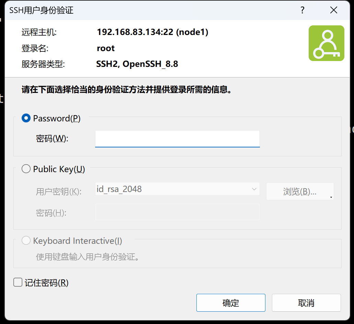The image size is (354, 324).
Task: Click the 使用键盘输入用户身份验证 description
Action: pyautogui.click(x=87, y=256)
